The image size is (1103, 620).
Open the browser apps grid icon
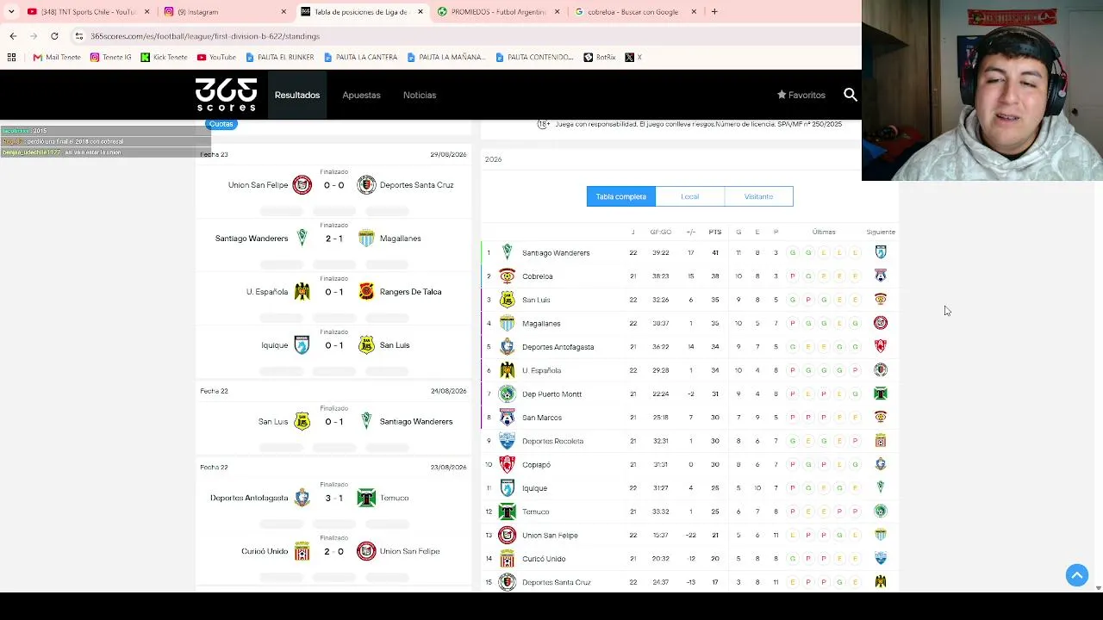coord(12,57)
